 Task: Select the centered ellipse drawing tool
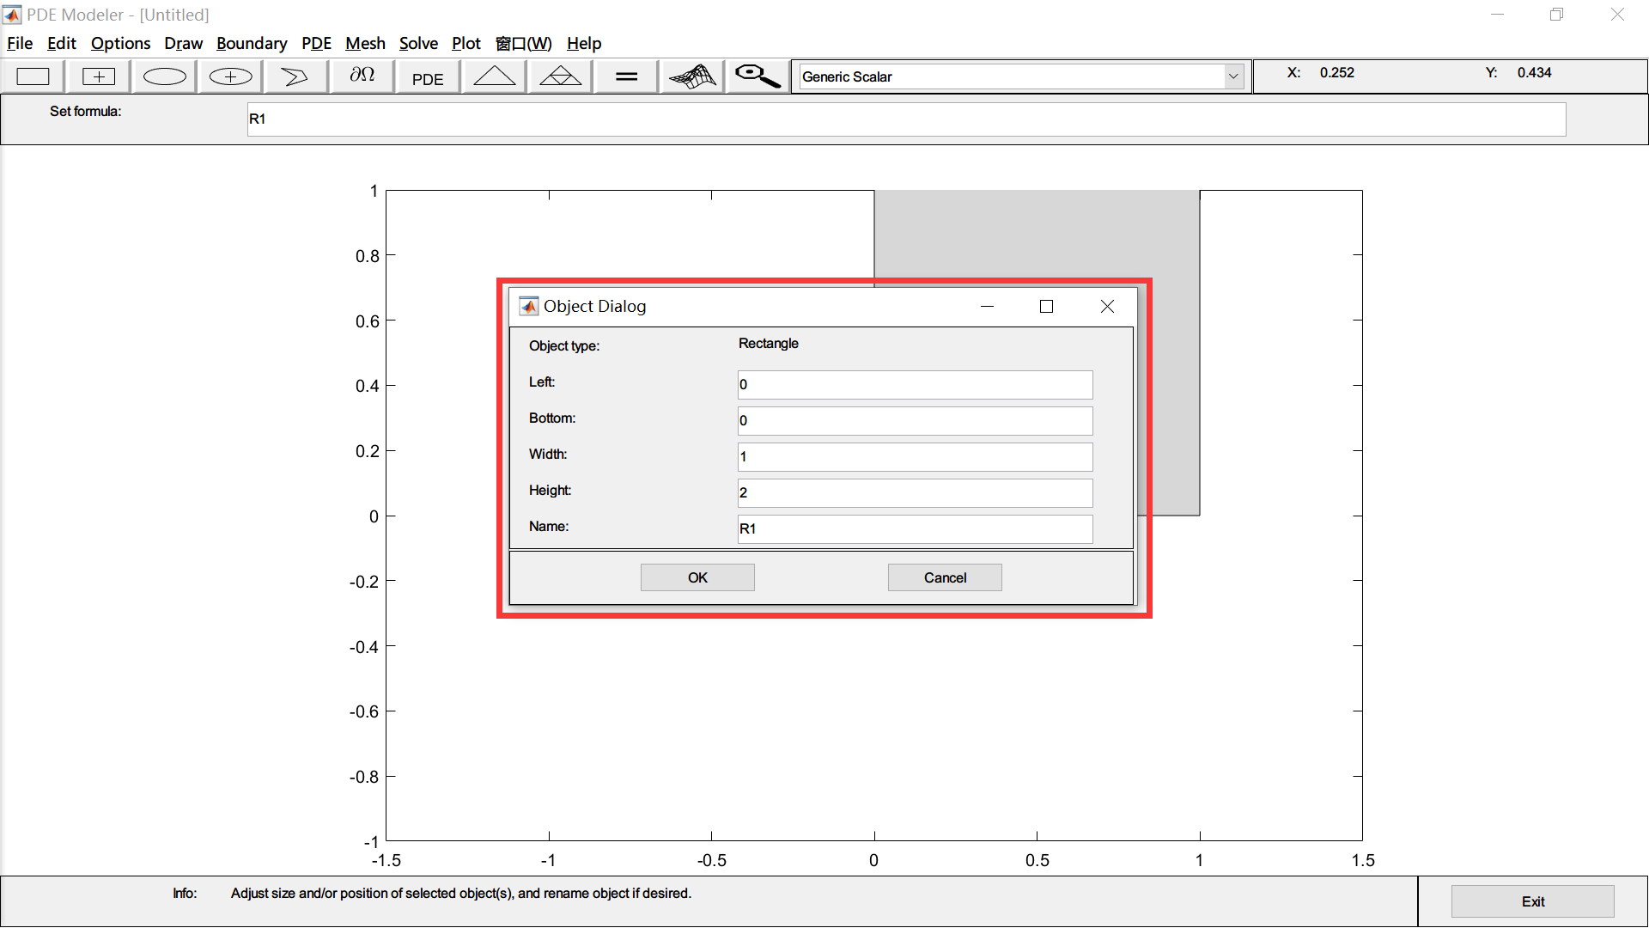click(x=228, y=76)
